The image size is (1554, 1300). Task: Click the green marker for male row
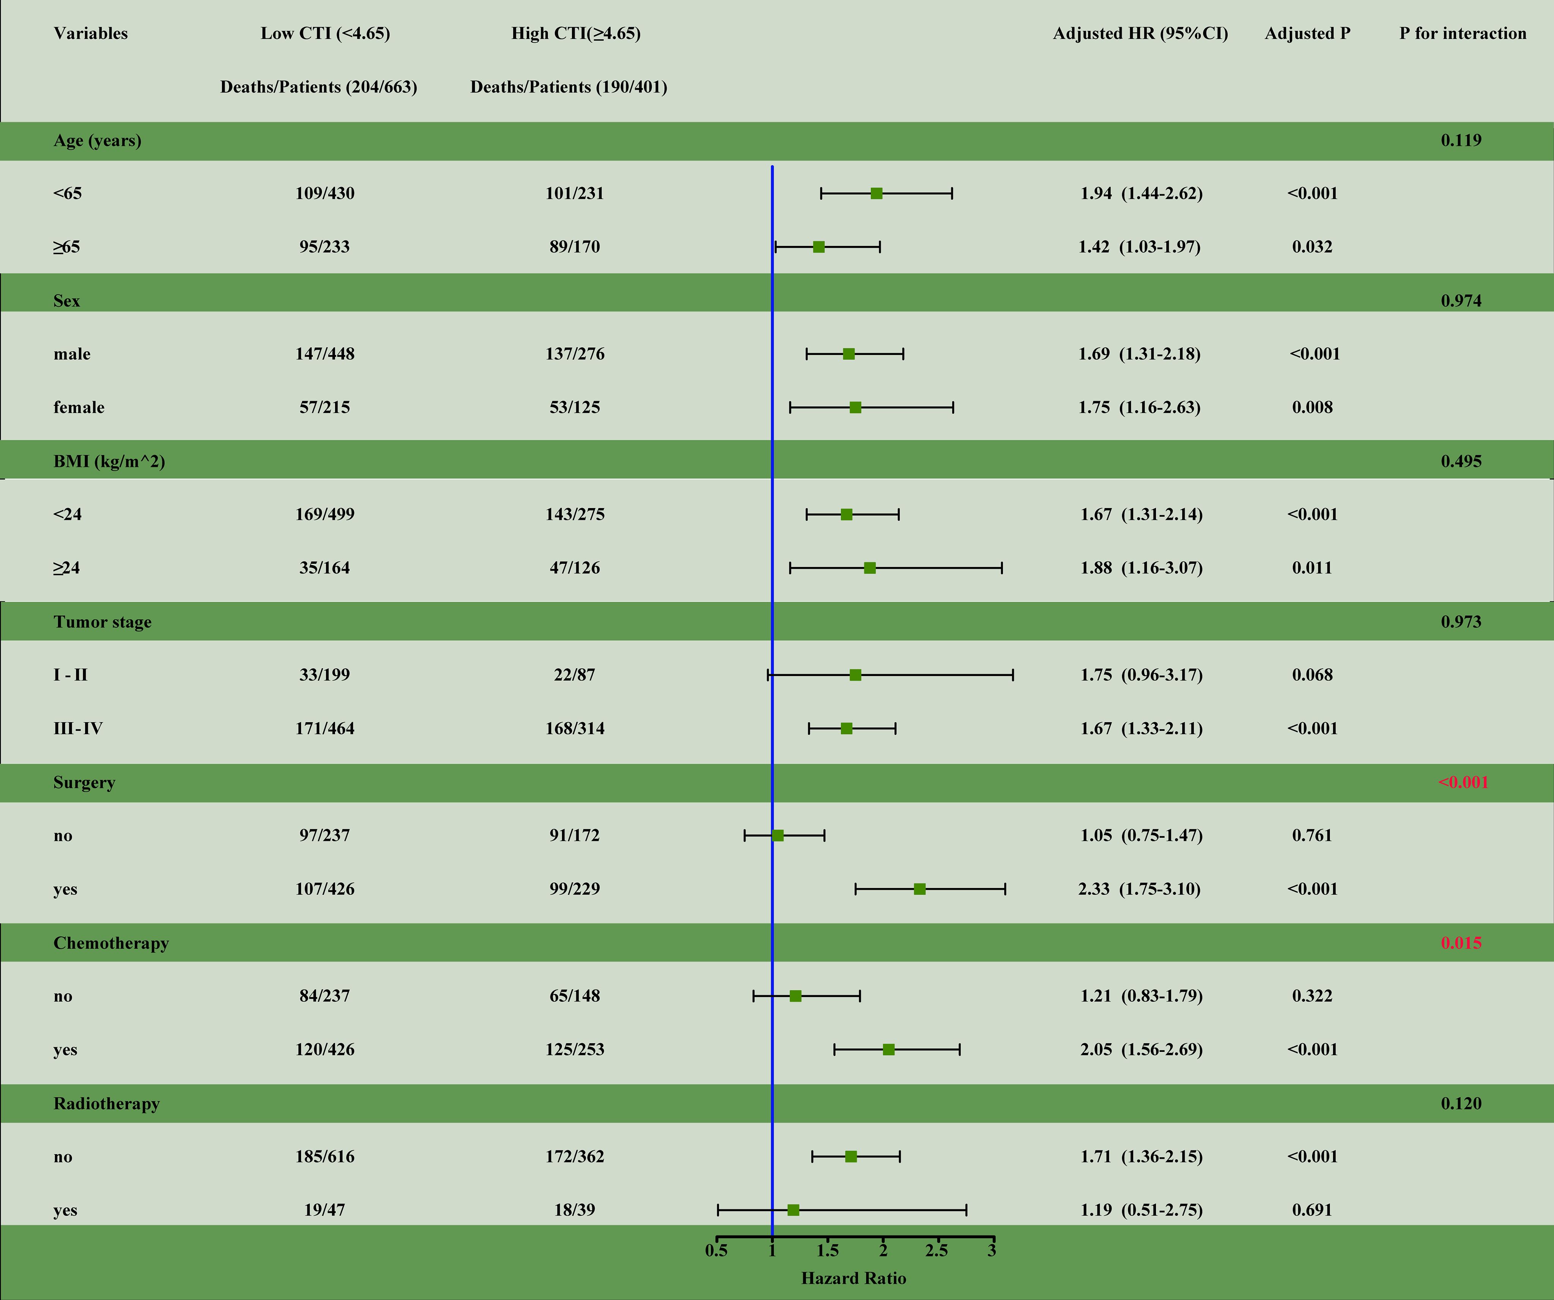click(x=849, y=355)
